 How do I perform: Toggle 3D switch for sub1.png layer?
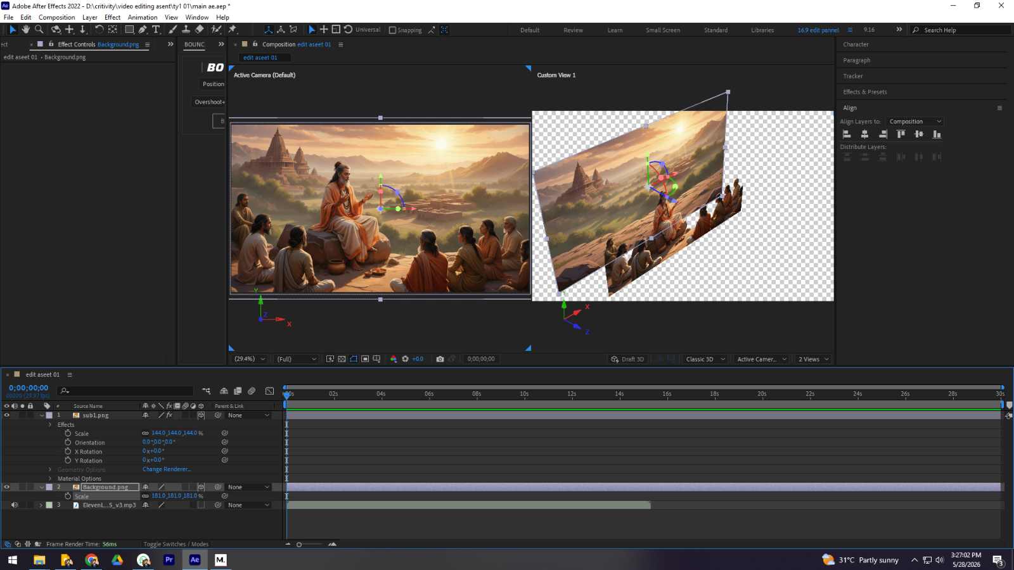[x=201, y=415]
